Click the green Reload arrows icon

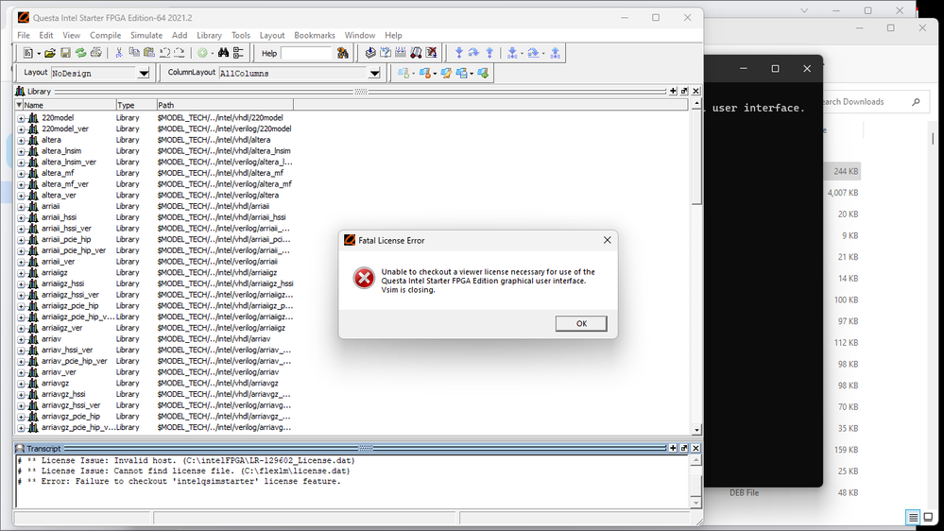tap(80, 53)
